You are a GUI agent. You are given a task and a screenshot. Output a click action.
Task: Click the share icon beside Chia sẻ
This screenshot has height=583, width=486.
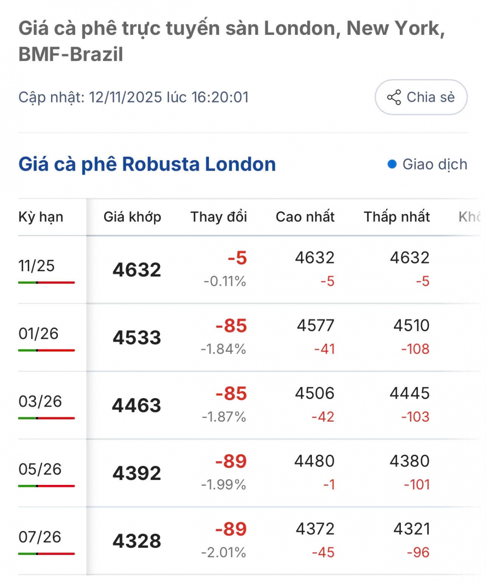(x=394, y=97)
